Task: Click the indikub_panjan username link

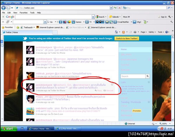Action: click(45, 74)
